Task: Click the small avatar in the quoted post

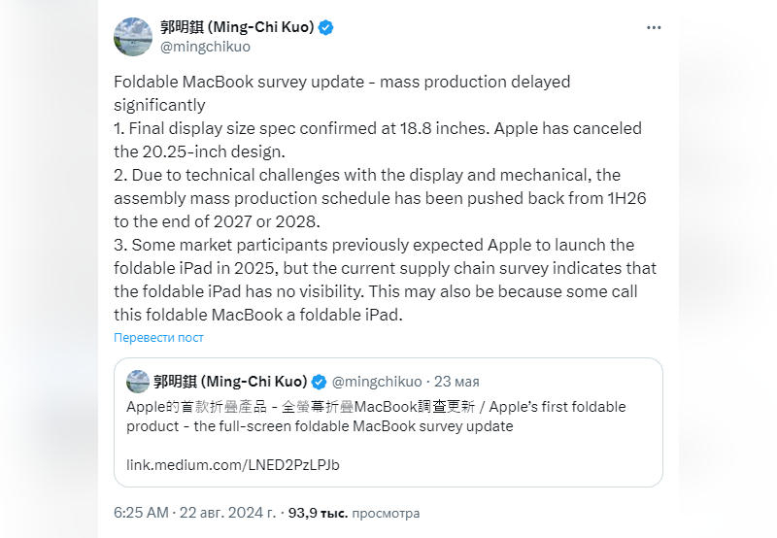Action: coord(138,381)
